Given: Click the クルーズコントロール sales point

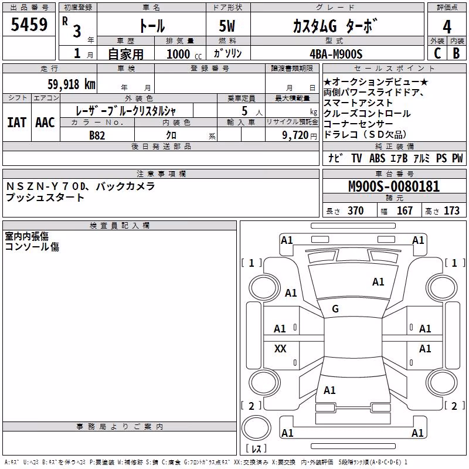Looking at the screenshot, I should point(367,113).
